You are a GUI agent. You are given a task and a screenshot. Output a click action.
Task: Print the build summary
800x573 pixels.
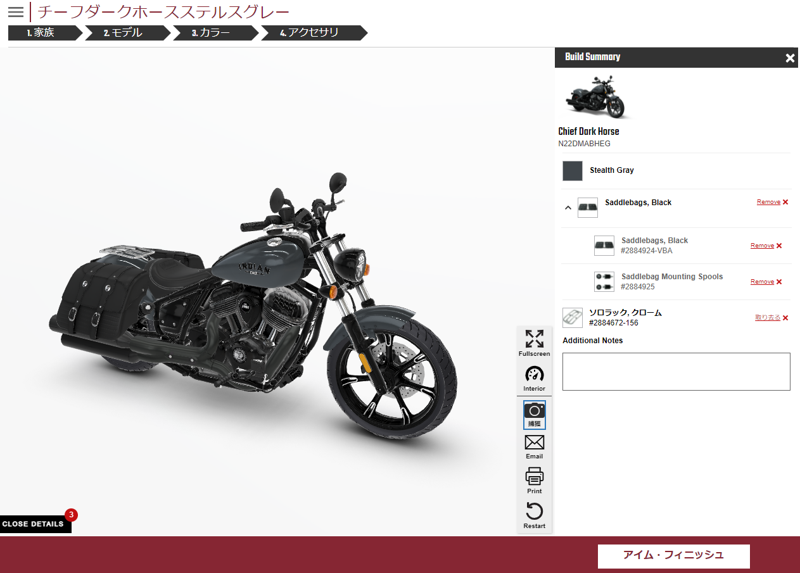pyautogui.click(x=535, y=481)
